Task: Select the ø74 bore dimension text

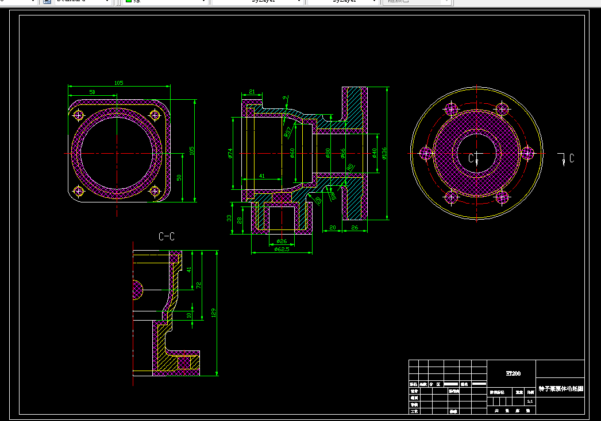Action: [x=230, y=154]
